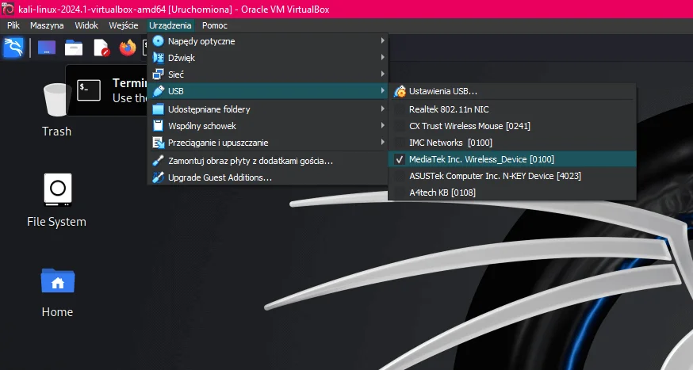The height and width of the screenshot is (370, 693).
Task: Click the sound icon beside Dźwięk
Action: pyautogui.click(x=159, y=58)
